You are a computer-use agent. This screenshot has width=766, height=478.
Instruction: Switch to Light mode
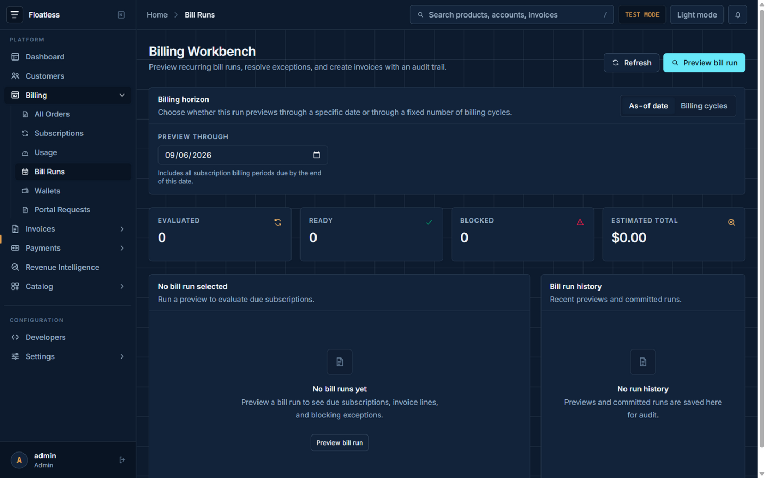click(x=696, y=15)
